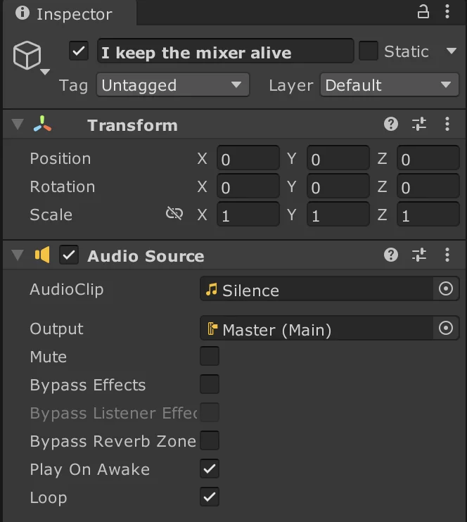Open the Inspector panel kebab menu
This screenshot has width=467, height=522.
[448, 12]
